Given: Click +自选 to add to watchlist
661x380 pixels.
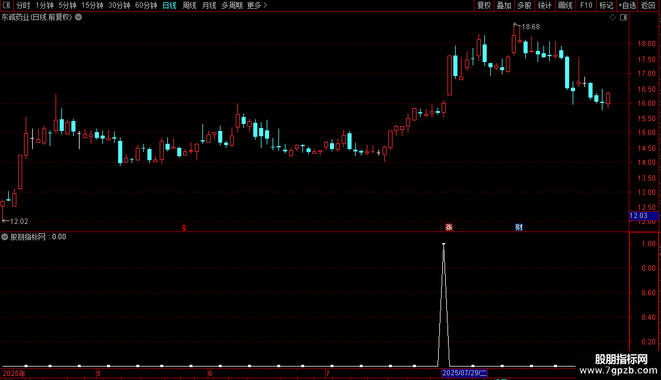Looking at the screenshot, I should [627, 5].
